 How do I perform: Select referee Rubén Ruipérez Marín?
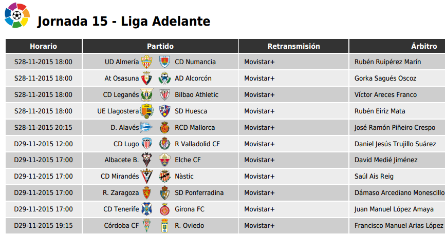click(x=387, y=62)
